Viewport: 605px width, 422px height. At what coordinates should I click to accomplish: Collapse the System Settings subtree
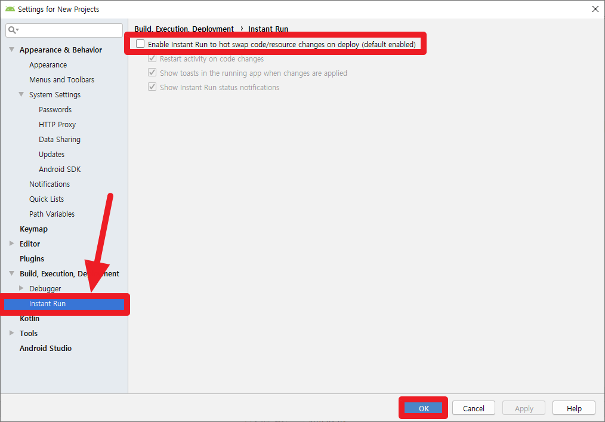point(21,94)
